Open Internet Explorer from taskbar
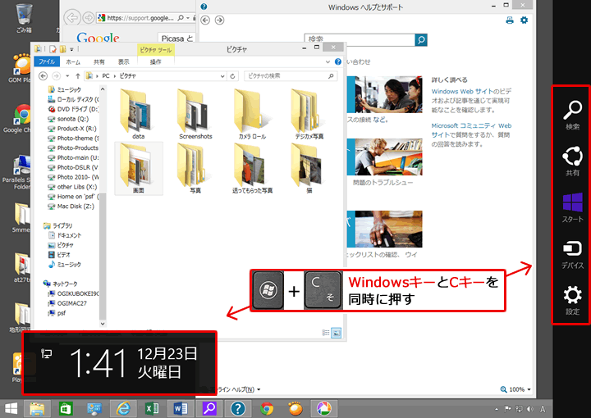Screen dimensions: 591x418 point(123,409)
